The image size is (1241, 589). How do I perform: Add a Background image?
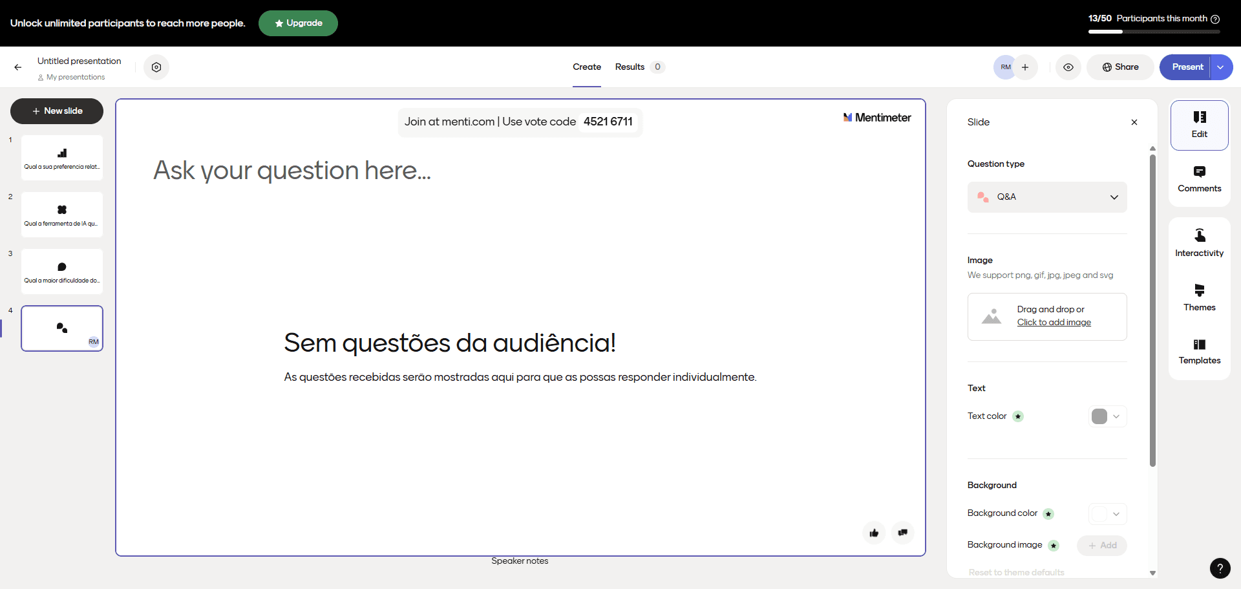pyautogui.click(x=1102, y=546)
